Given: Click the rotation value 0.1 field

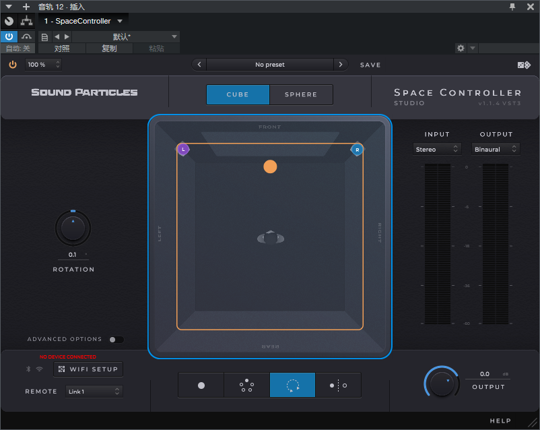Looking at the screenshot, I should point(73,255).
